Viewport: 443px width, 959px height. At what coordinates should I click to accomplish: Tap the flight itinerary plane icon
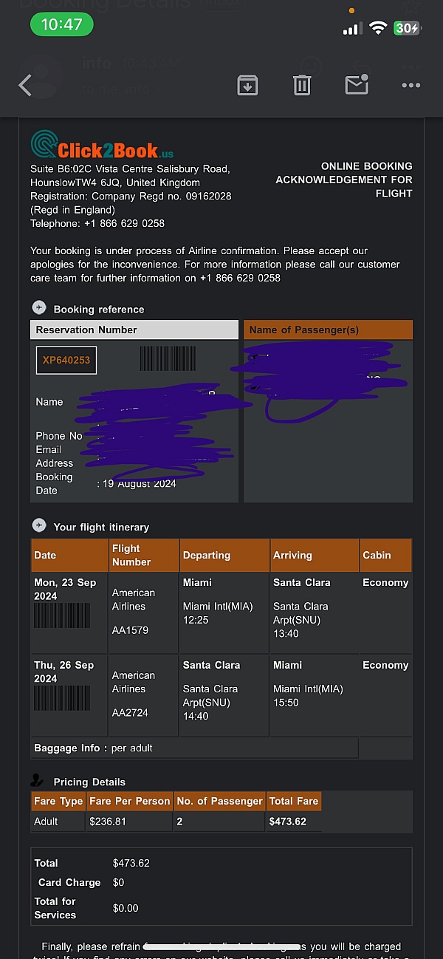click(38, 525)
